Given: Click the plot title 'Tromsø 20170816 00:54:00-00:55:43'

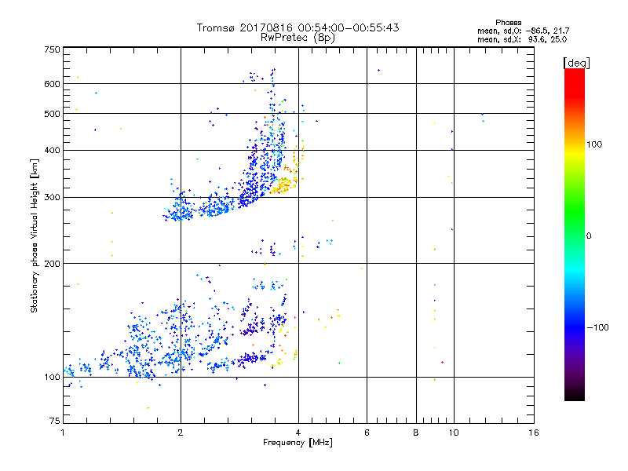Looking at the screenshot, I should pyautogui.click(x=298, y=27).
